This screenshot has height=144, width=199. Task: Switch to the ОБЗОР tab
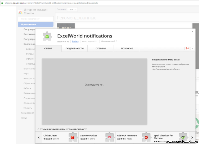coord(48,48)
